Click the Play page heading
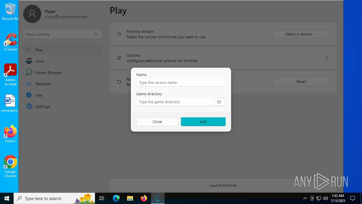The height and width of the screenshot is (204, 362). pos(118,10)
